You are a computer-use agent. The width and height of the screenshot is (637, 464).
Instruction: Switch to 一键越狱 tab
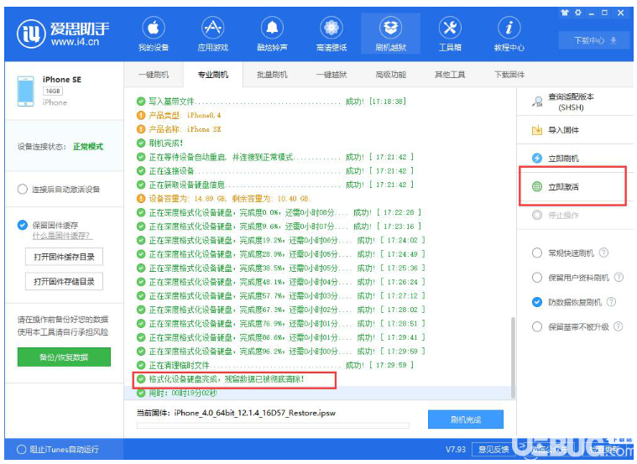[332, 75]
